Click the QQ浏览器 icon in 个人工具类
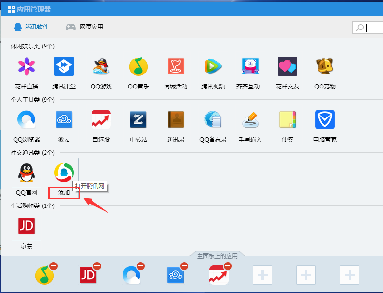This screenshot has height=293, width=383. [27, 119]
